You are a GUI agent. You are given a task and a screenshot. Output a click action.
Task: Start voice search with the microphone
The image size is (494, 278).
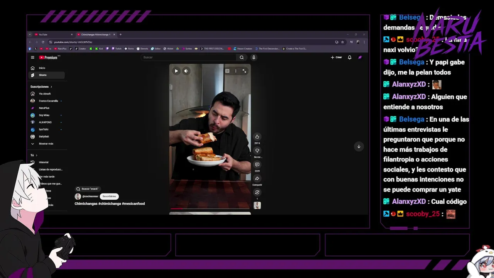[254, 58]
